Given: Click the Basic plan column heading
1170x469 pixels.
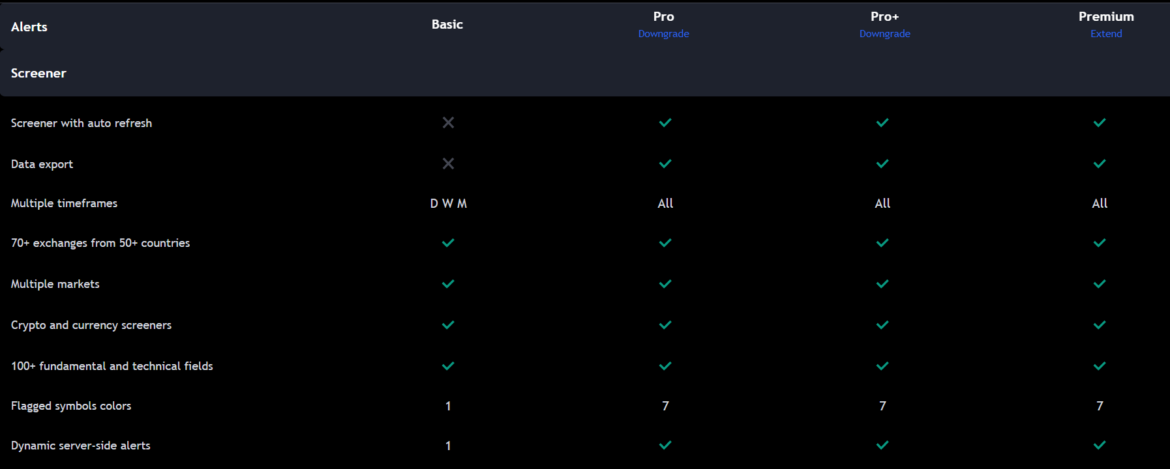Looking at the screenshot, I should 447,24.
